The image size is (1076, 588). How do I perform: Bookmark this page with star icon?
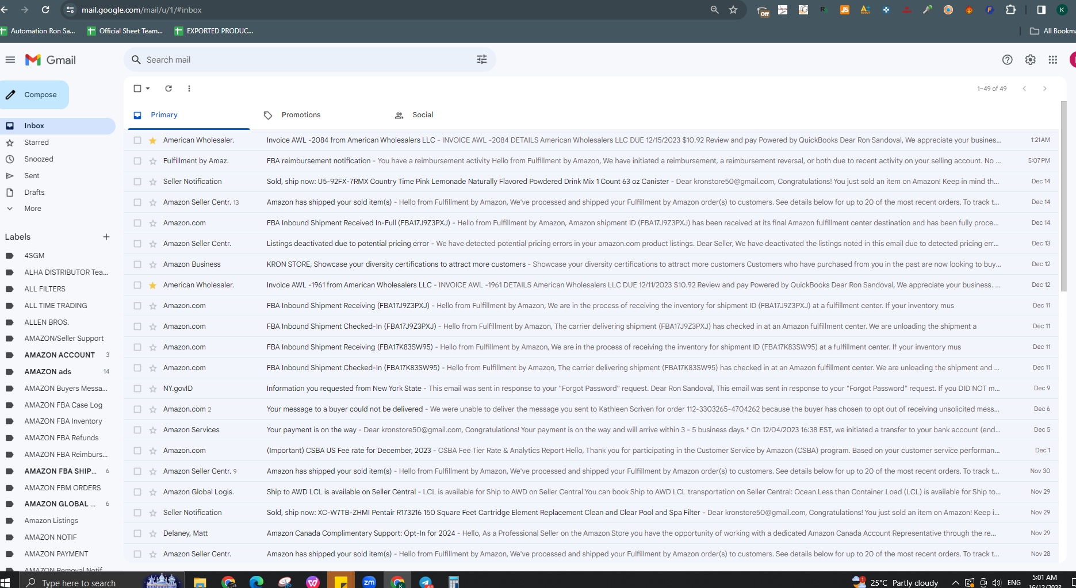733,10
